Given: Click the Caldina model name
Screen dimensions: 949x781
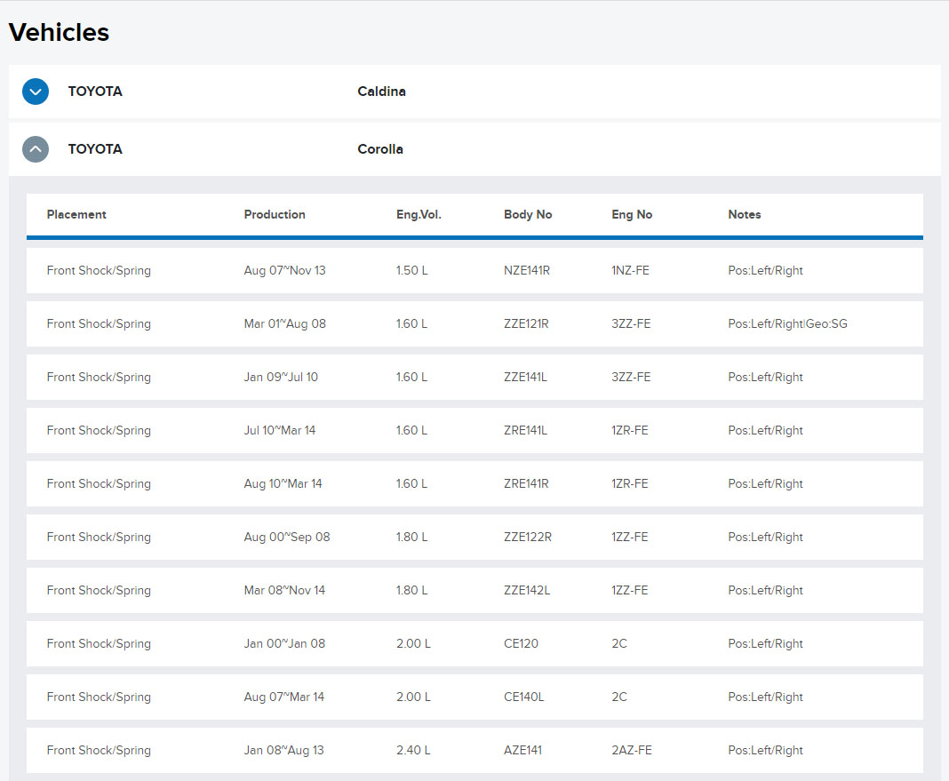Looking at the screenshot, I should (381, 92).
